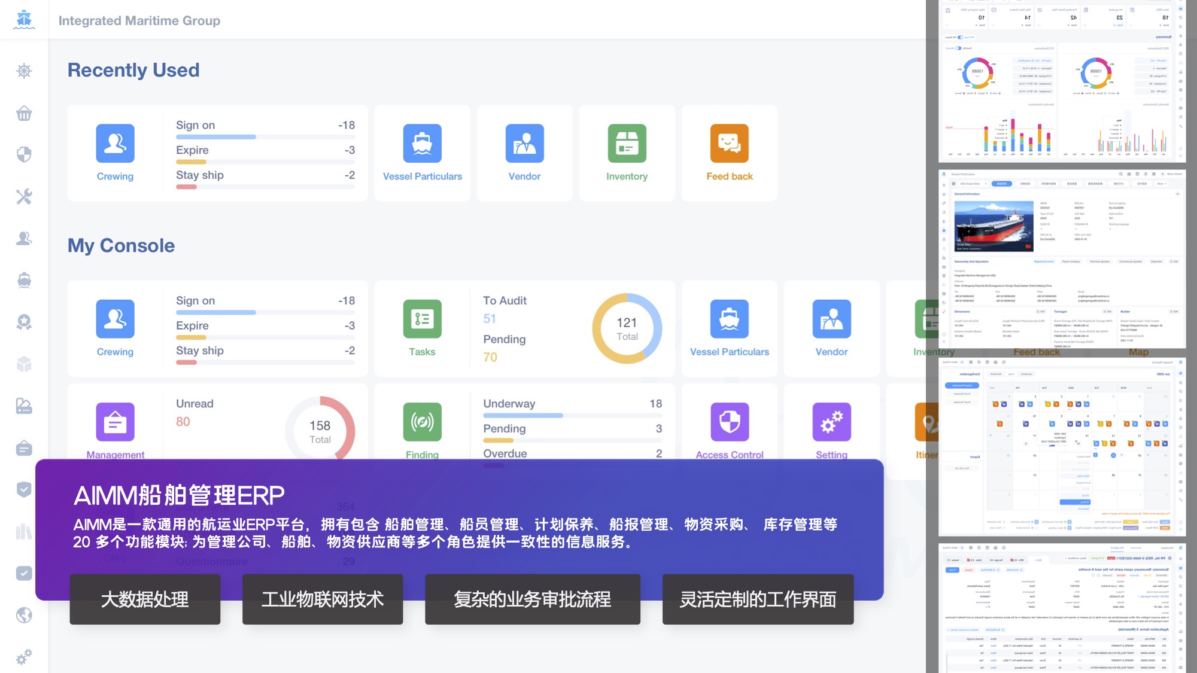Open Vendor icon in My Console

coord(832,319)
